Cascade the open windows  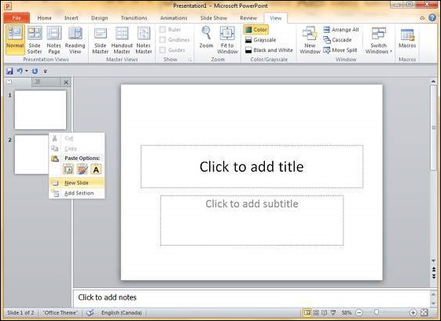pyautogui.click(x=337, y=40)
